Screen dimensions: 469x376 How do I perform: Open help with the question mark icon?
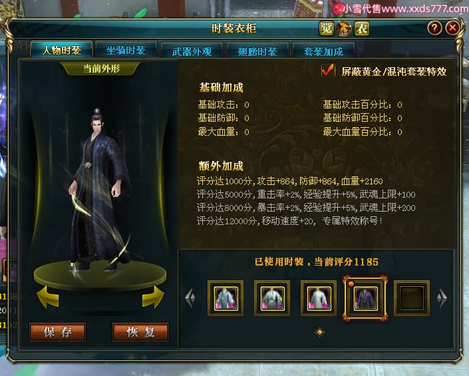[434, 28]
